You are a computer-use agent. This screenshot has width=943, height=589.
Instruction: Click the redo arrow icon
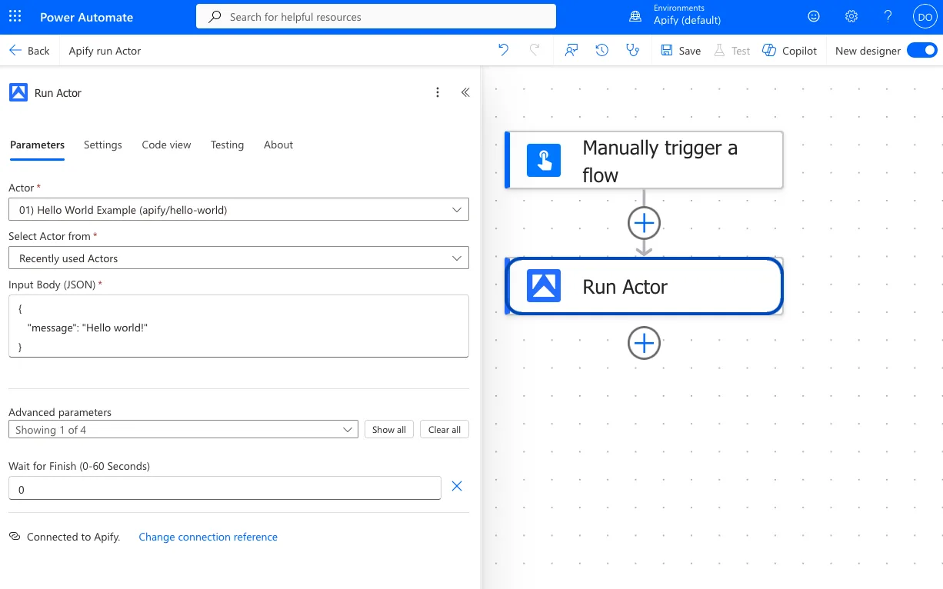535,50
